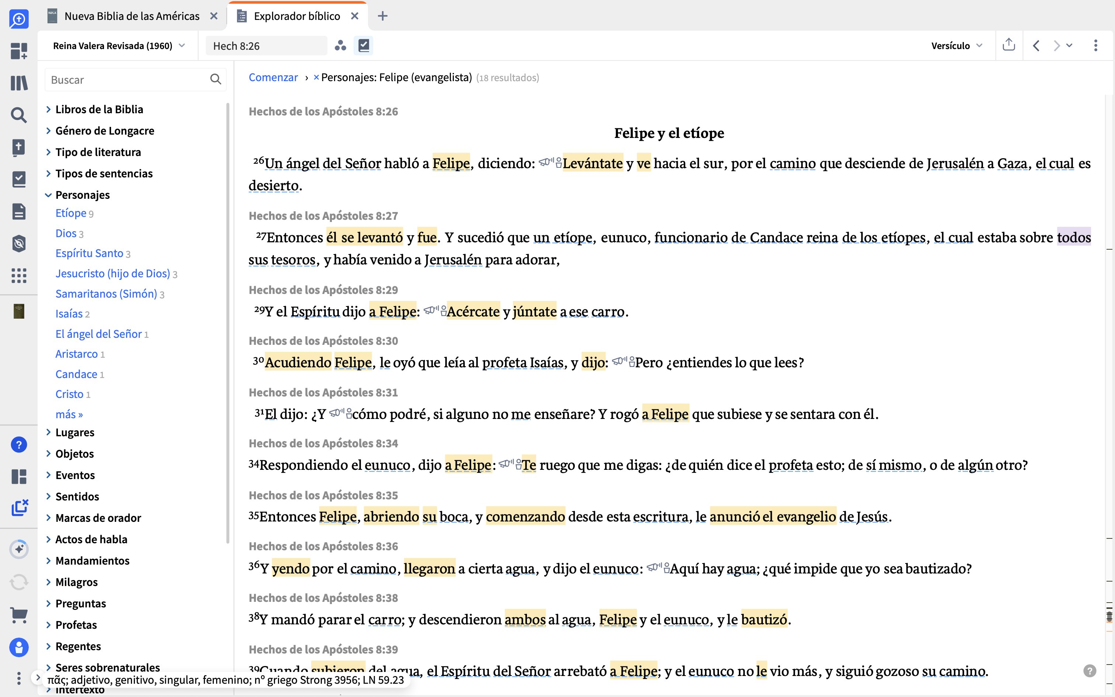Open the Documents page icon
This screenshot has height=697, width=1115.
pyautogui.click(x=19, y=212)
